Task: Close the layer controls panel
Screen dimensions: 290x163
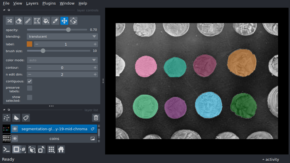Action: (x=4, y=10)
